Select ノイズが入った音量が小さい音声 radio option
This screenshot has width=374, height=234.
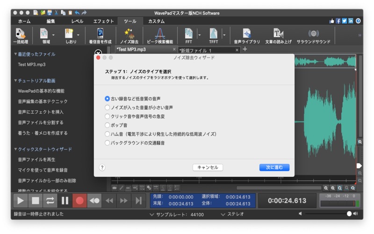pyautogui.click(x=108, y=108)
